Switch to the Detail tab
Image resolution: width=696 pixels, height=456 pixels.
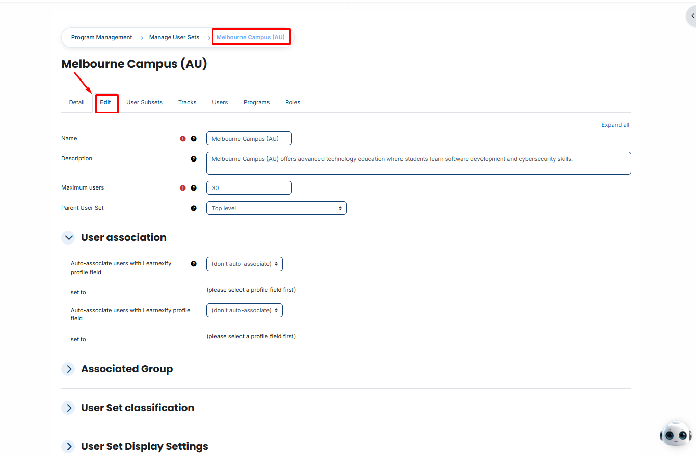[77, 102]
